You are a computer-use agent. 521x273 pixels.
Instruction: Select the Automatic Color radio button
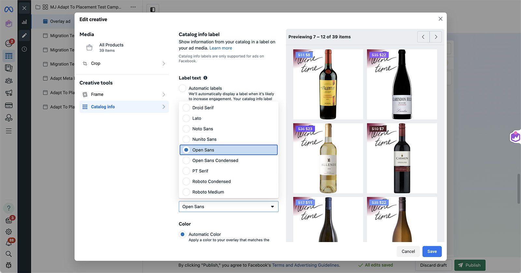click(x=183, y=234)
